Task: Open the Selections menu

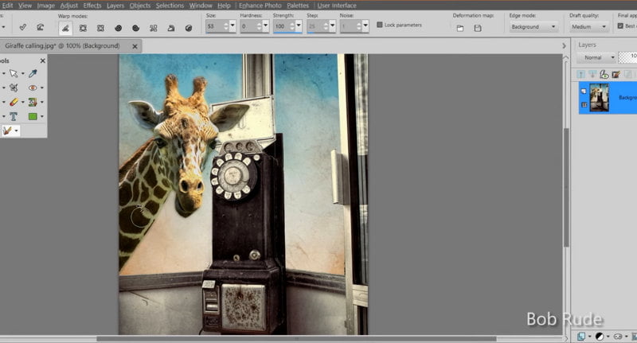Action: point(170,6)
